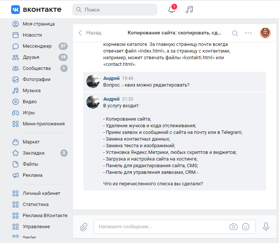The width and height of the screenshot is (279, 243).
Task: Go back with the Назад chevron
Action: click(x=80, y=33)
